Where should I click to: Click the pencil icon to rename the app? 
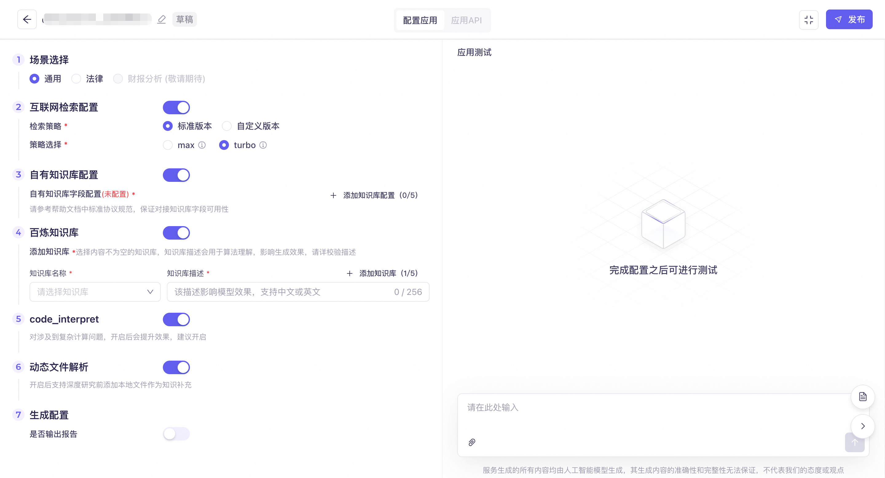161,20
